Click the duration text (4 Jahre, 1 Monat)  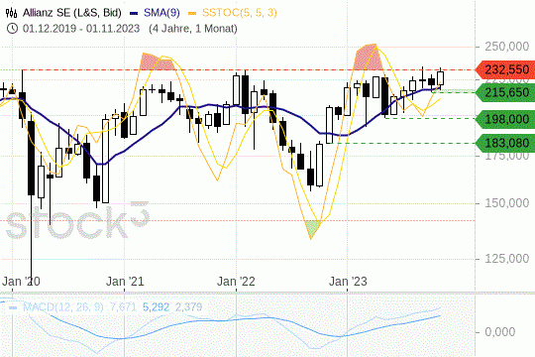pos(193,29)
